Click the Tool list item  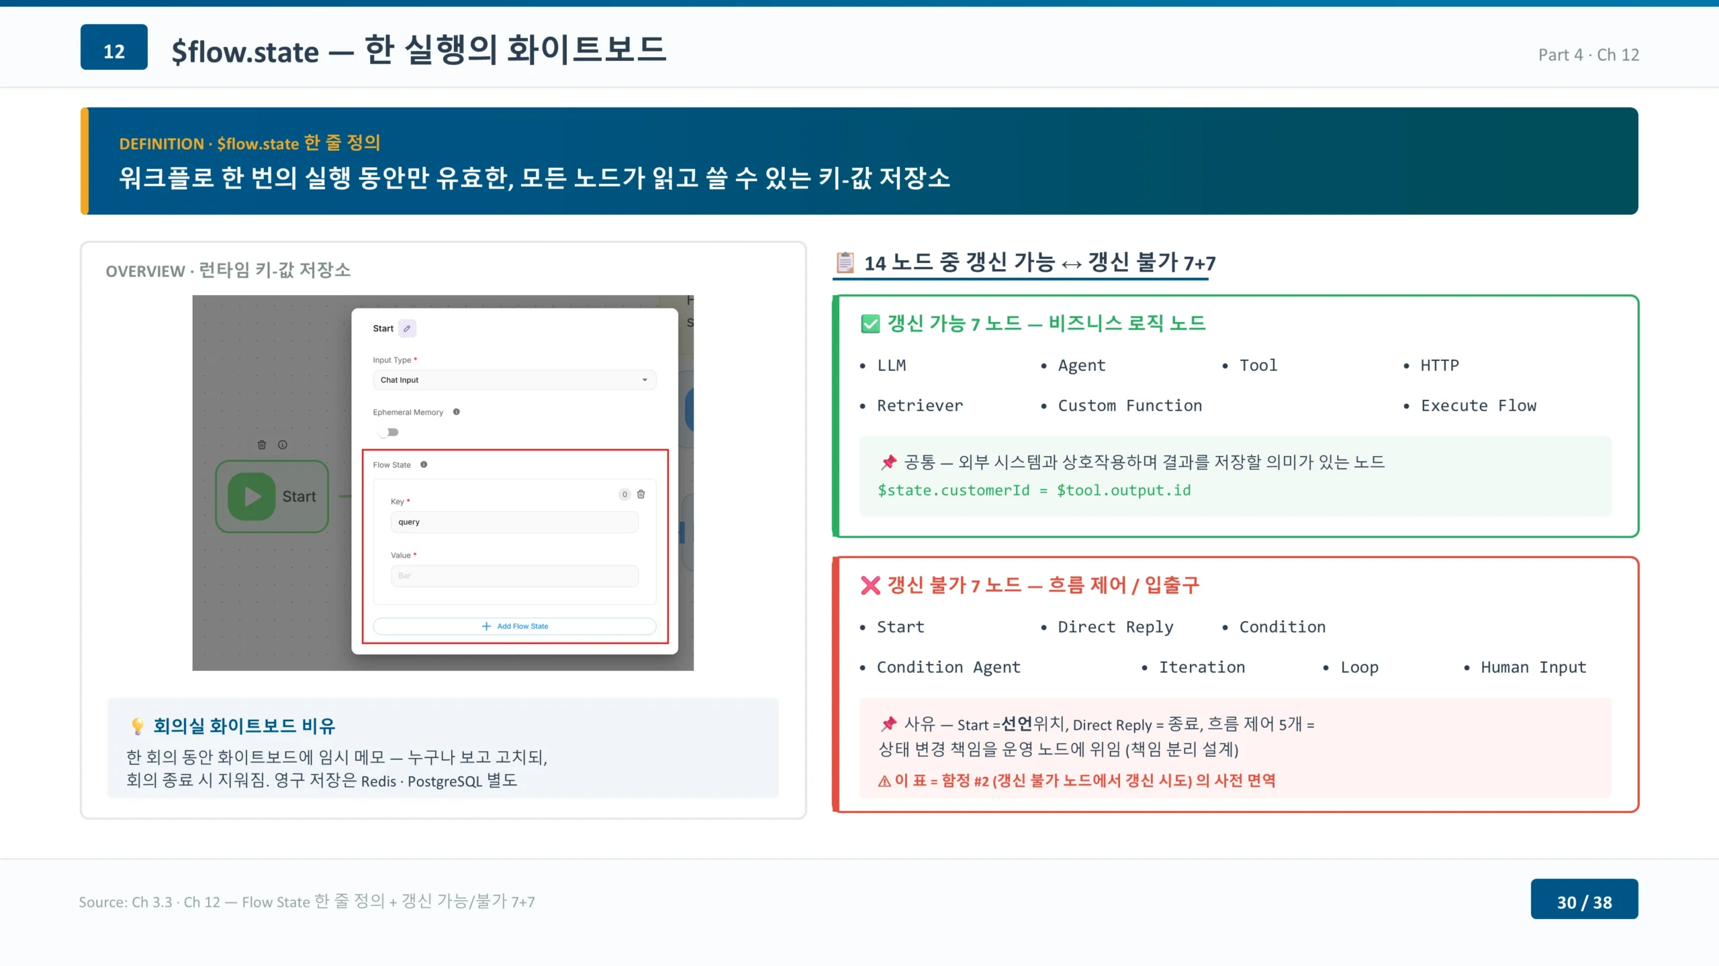(1258, 366)
